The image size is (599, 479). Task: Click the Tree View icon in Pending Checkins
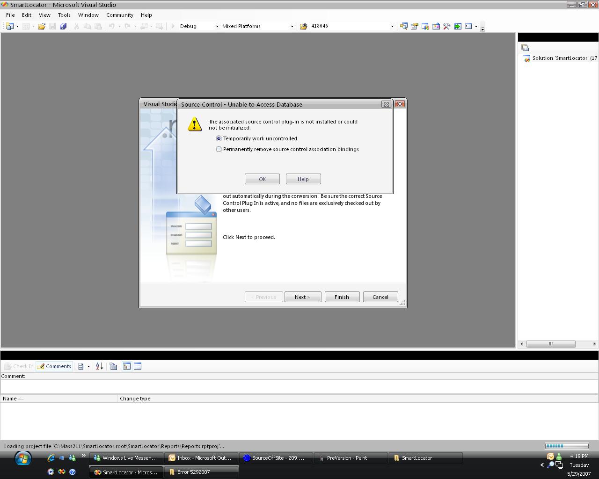[126, 366]
